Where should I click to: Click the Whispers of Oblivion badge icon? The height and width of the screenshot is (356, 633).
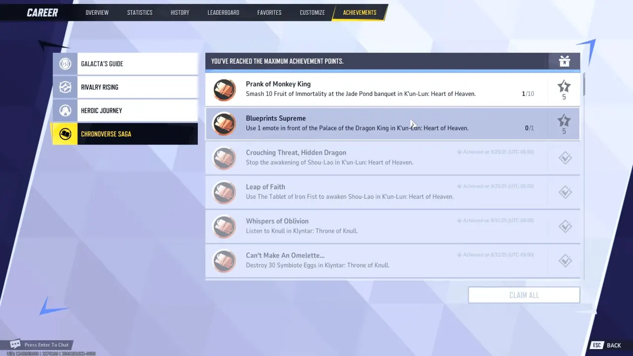225,226
